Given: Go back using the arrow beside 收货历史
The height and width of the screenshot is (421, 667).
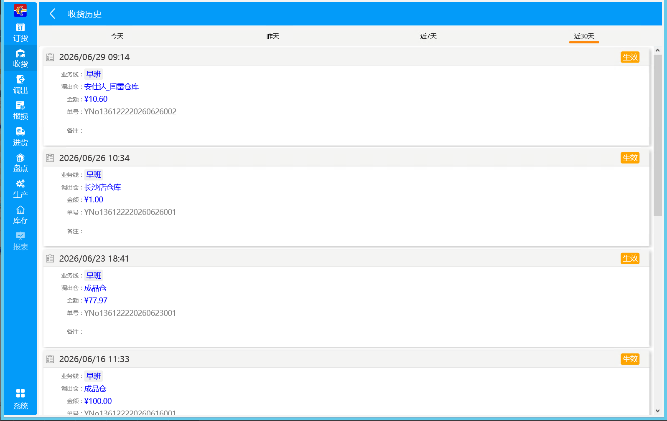Looking at the screenshot, I should pos(53,14).
